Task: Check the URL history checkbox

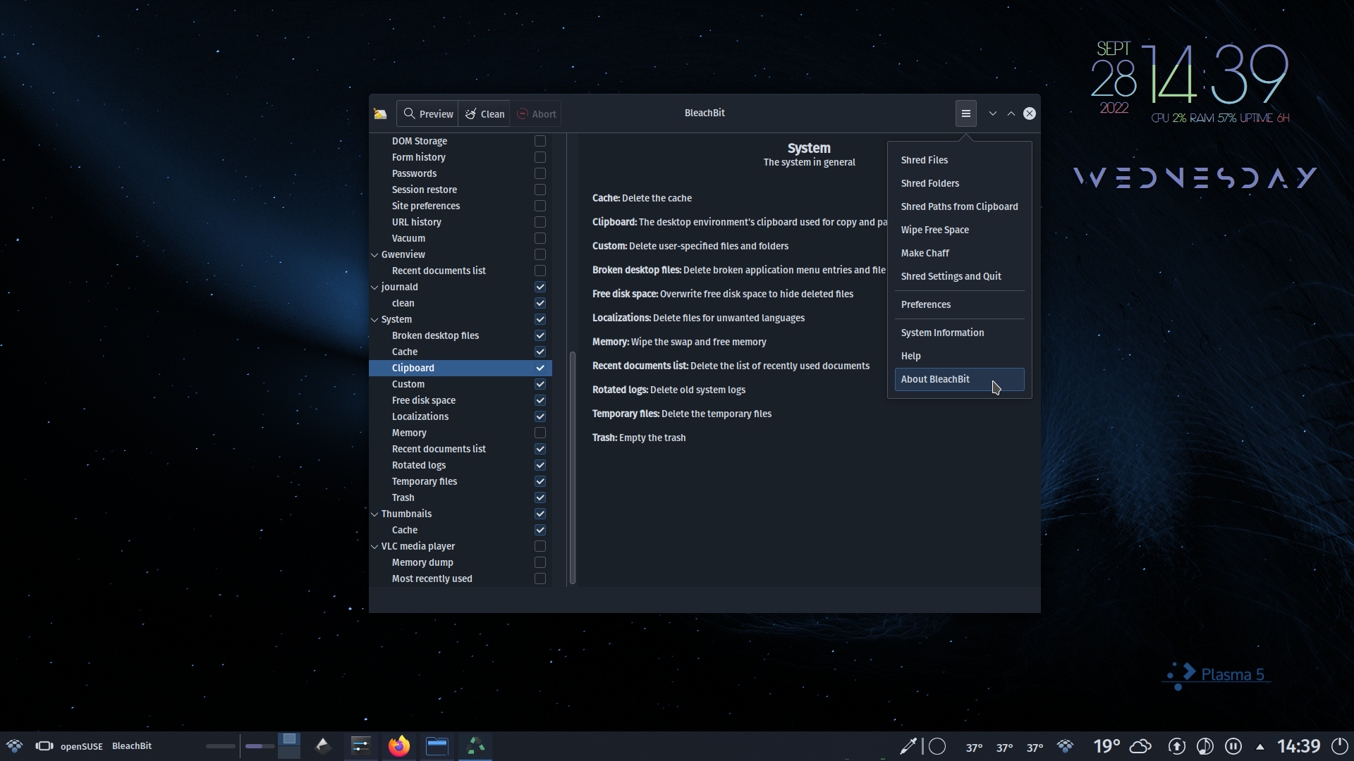Action: 540,222
